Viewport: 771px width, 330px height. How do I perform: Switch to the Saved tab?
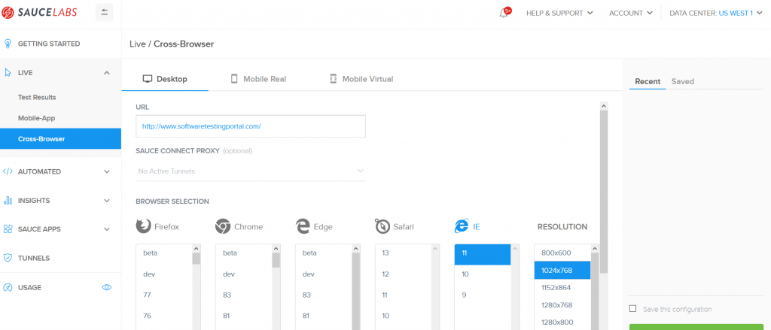click(x=683, y=81)
